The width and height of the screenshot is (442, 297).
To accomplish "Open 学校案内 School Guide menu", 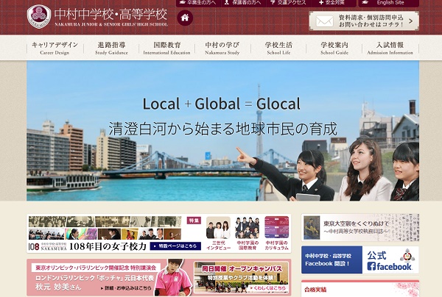I will click(334, 48).
